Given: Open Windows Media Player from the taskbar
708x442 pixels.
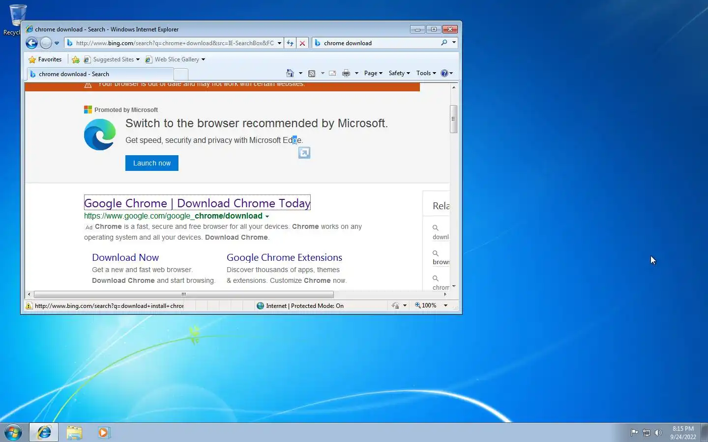Looking at the screenshot, I should [x=104, y=432].
